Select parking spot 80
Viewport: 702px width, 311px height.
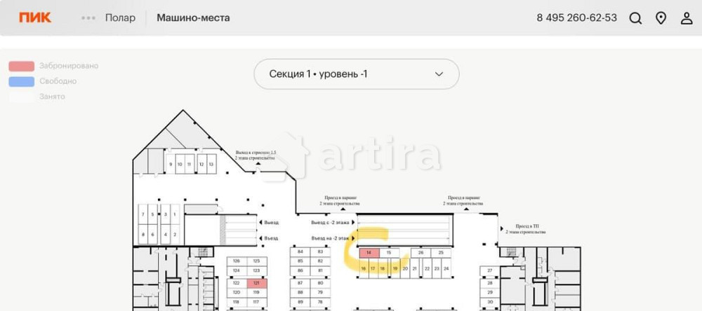pos(320,283)
